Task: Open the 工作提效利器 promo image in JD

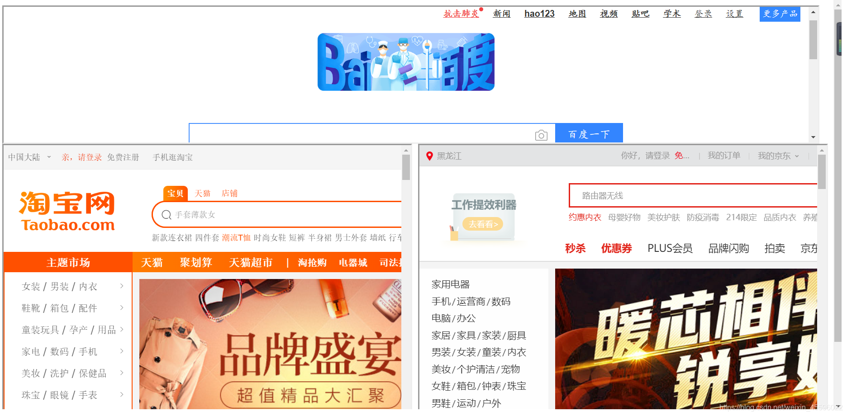Action: tap(484, 217)
